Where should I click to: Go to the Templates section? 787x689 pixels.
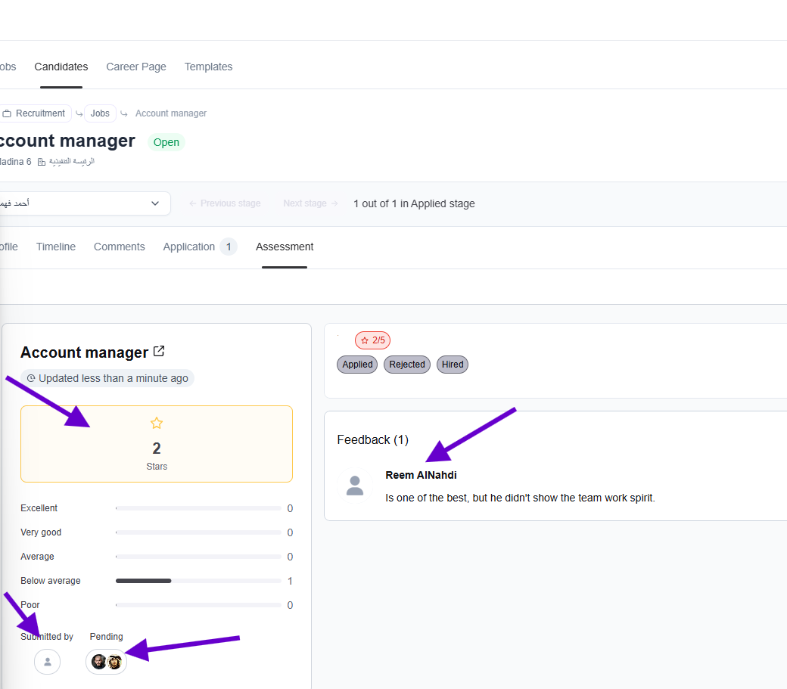tap(208, 67)
